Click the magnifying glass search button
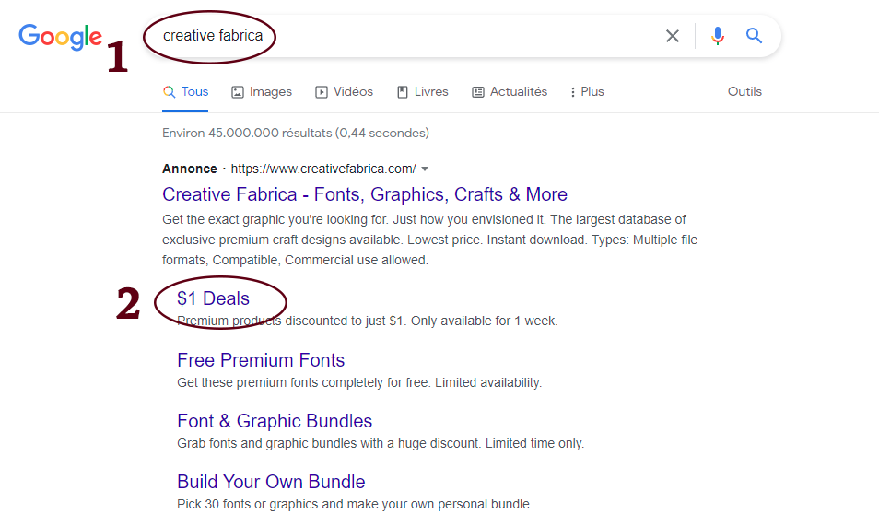 pos(755,36)
